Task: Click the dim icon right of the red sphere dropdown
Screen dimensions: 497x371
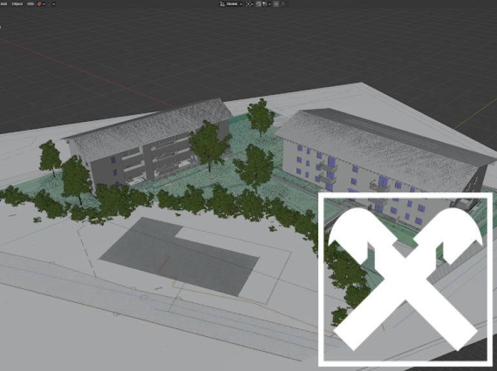Action: (50, 3)
